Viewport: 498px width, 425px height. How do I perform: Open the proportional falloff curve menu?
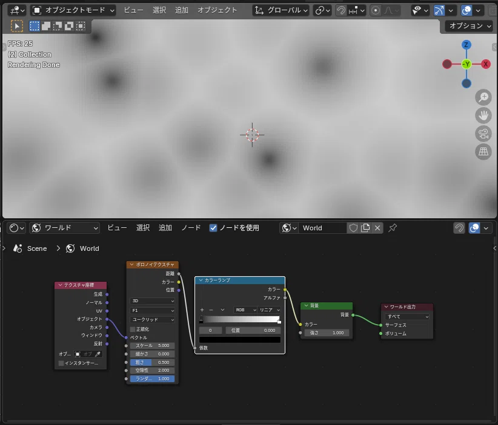click(x=391, y=10)
